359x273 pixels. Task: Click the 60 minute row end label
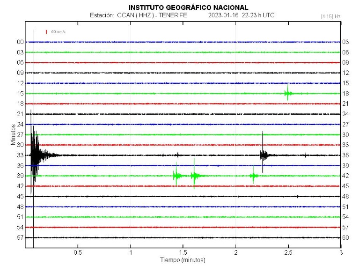[346, 238]
